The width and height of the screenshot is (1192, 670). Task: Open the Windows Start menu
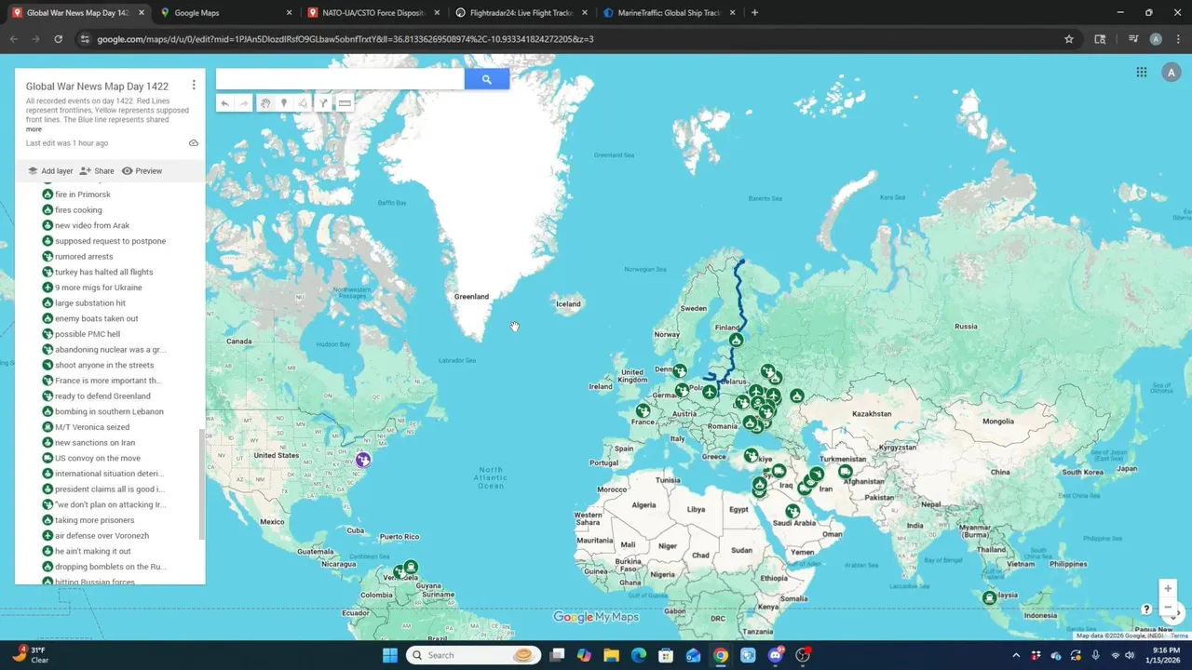pos(389,655)
